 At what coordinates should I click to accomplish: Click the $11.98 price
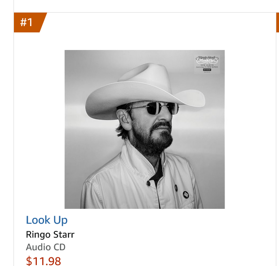(x=44, y=261)
